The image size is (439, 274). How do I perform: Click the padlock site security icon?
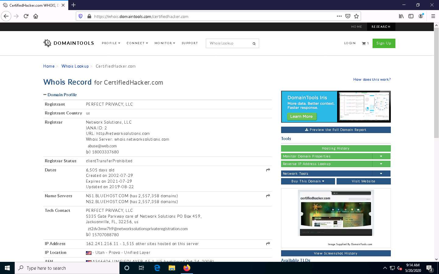coord(89,16)
